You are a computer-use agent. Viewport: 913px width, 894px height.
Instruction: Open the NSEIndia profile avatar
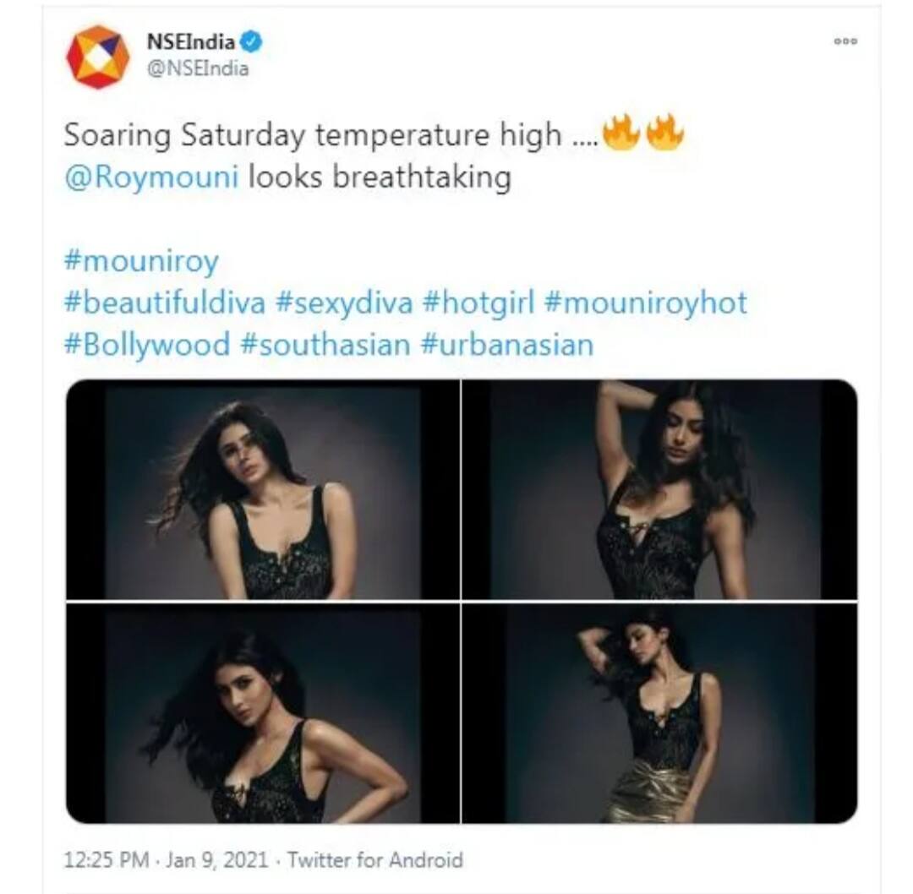[97, 57]
